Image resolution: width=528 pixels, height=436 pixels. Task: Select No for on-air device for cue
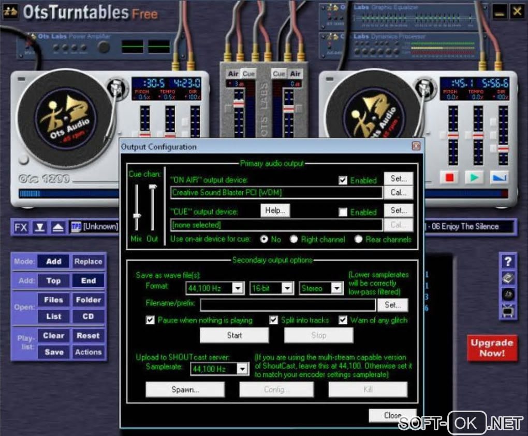coord(264,239)
